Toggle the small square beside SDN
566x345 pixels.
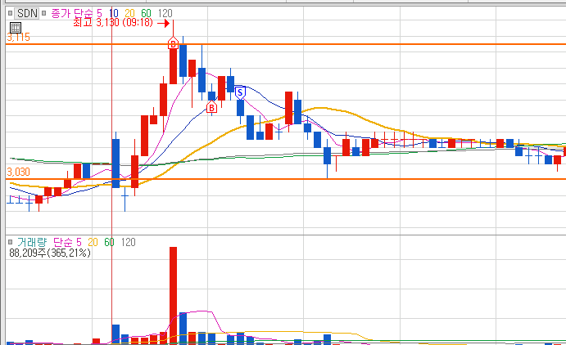(x=11, y=13)
